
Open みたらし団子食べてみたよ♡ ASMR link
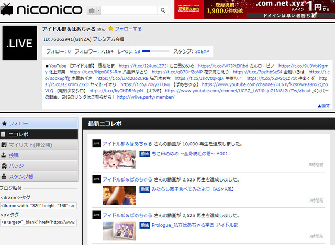(x=193, y=189)
